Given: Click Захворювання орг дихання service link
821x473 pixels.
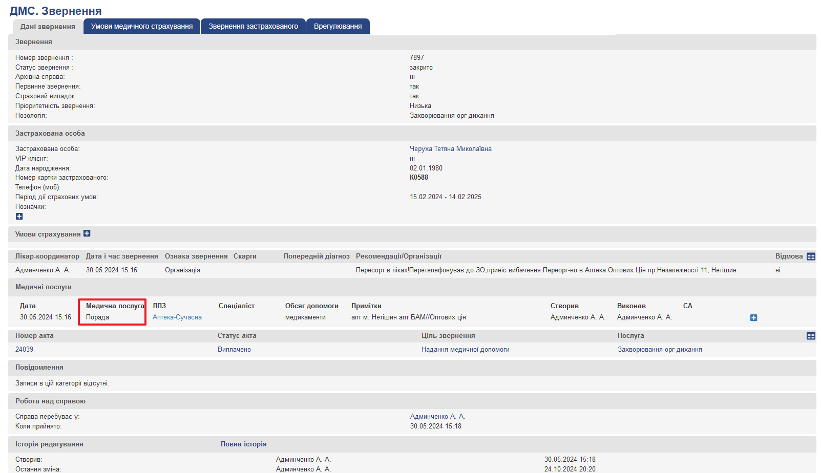Looking at the screenshot, I should (659, 350).
